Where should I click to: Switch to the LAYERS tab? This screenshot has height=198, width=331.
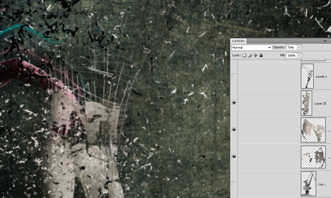tap(238, 41)
